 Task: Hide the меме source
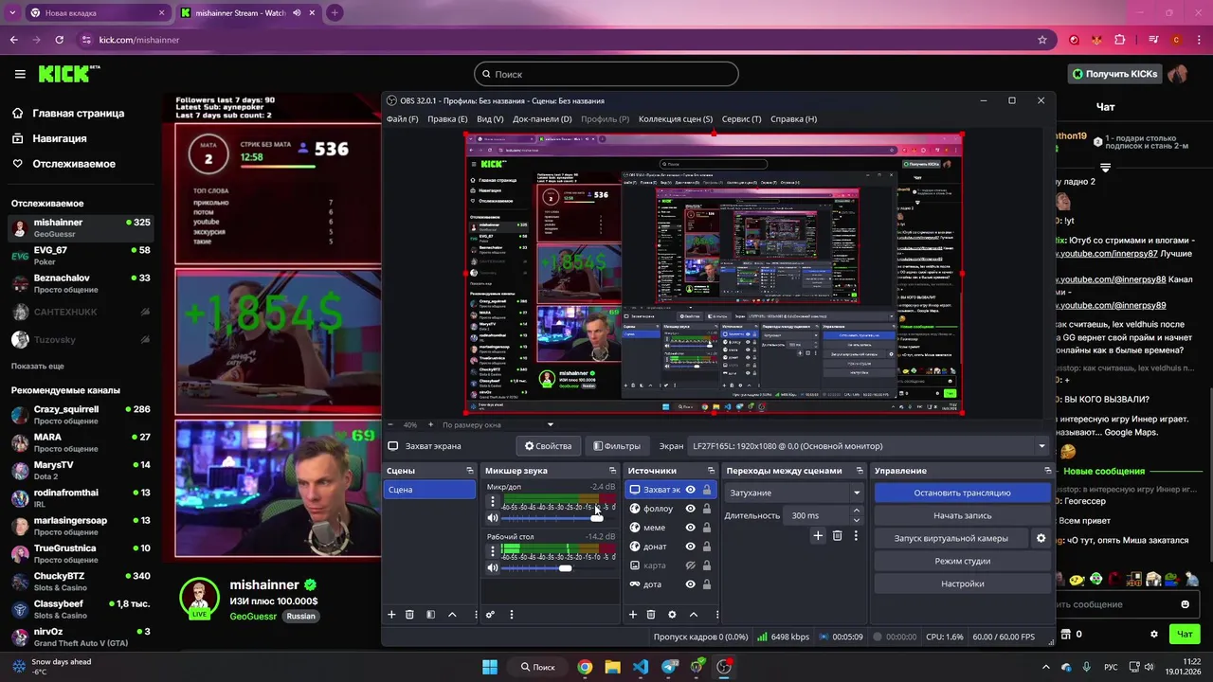(x=690, y=528)
